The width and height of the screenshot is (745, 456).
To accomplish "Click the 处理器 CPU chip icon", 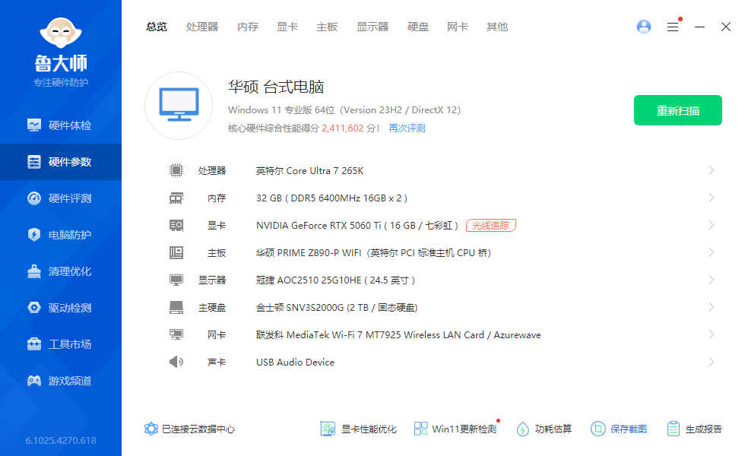I will click(x=176, y=170).
